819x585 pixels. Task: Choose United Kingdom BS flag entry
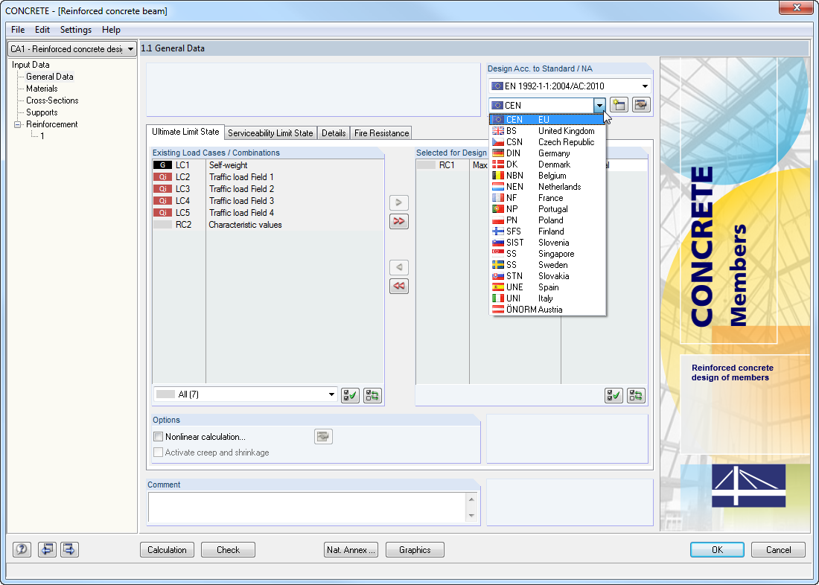[x=547, y=131]
